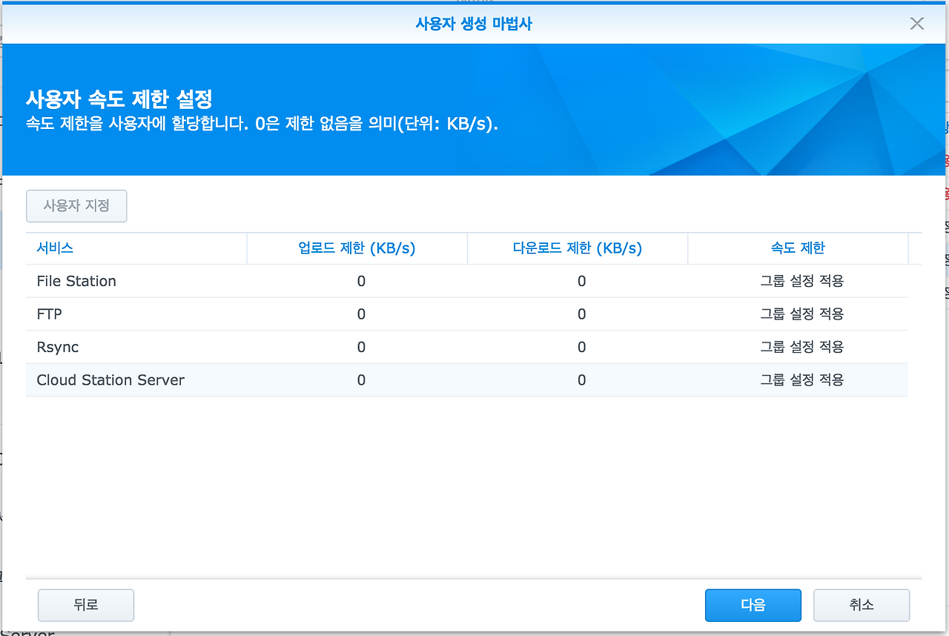
Task: Select the File Station service row
Action: [x=76, y=281]
